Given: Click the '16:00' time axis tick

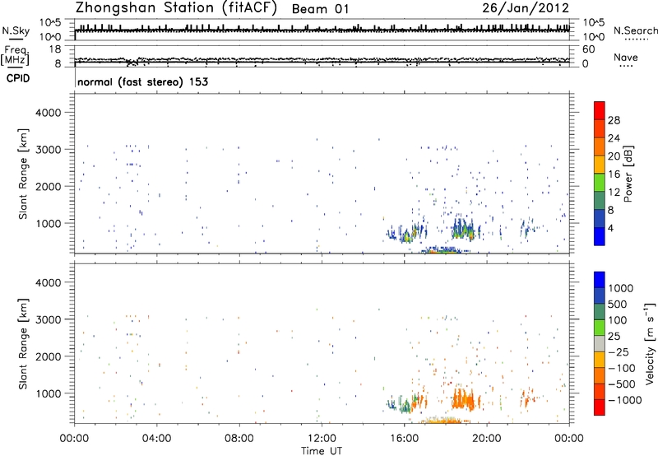Looking at the screenshot, I should pyautogui.click(x=404, y=438).
